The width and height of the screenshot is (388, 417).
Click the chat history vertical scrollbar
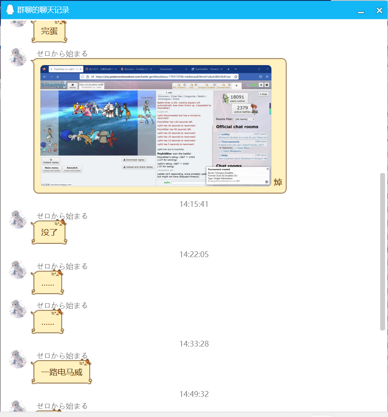tap(383, 251)
